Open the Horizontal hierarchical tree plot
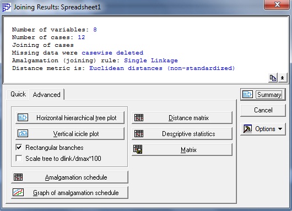Image resolution: width=292 pixels, height=211 pixels. click(x=70, y=118)
